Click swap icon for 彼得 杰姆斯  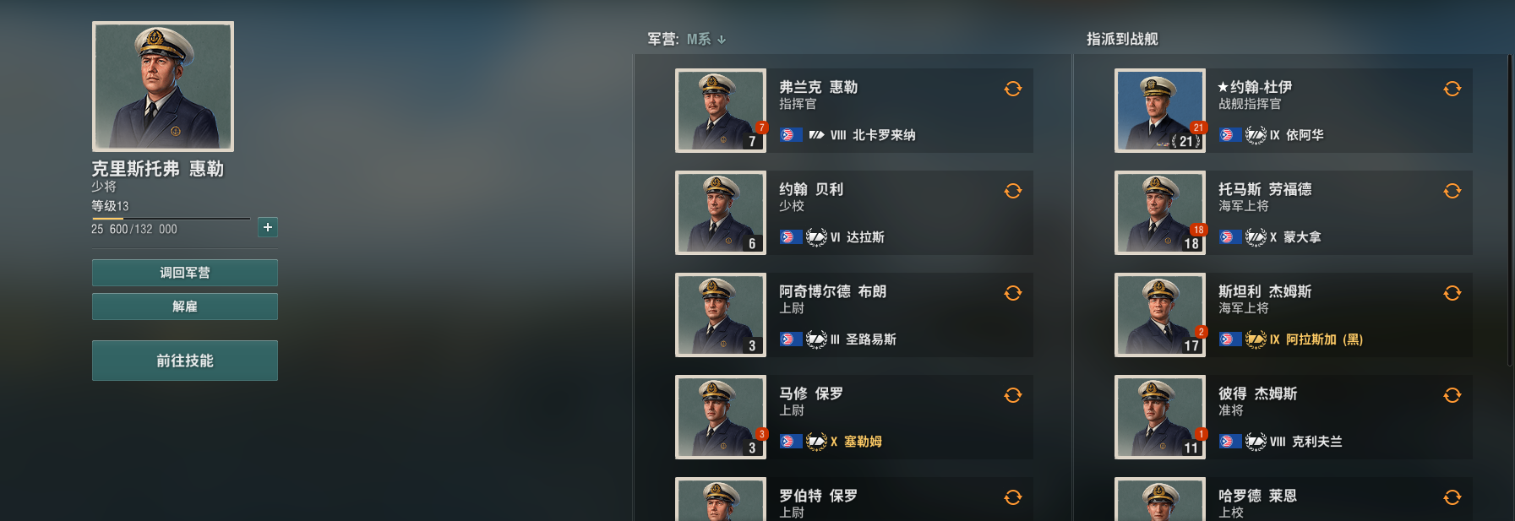(x=1452, y=395)
